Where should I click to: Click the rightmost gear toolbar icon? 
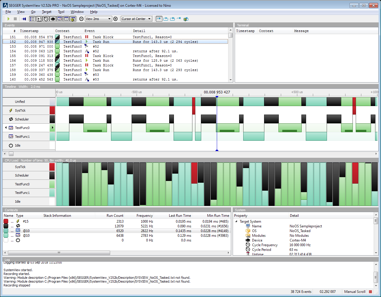186,19
